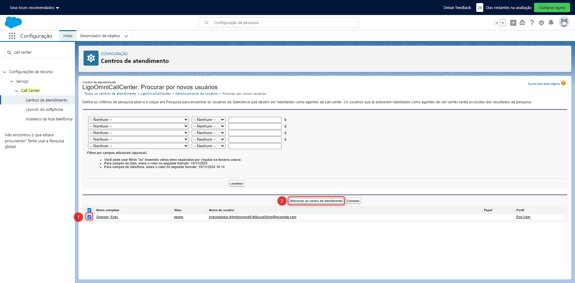The width and height of the screenshot is (575, 283).
Task: Open Layouts do softphone in sidebar
Action: point(44,110)
